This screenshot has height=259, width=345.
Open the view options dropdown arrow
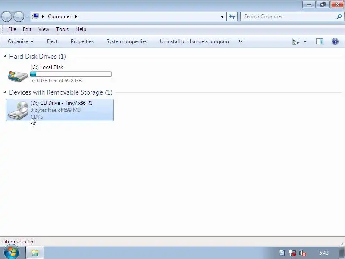(x=305, y=41)
